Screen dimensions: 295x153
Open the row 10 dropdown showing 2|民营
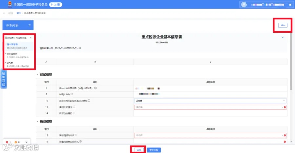[210, 101]
